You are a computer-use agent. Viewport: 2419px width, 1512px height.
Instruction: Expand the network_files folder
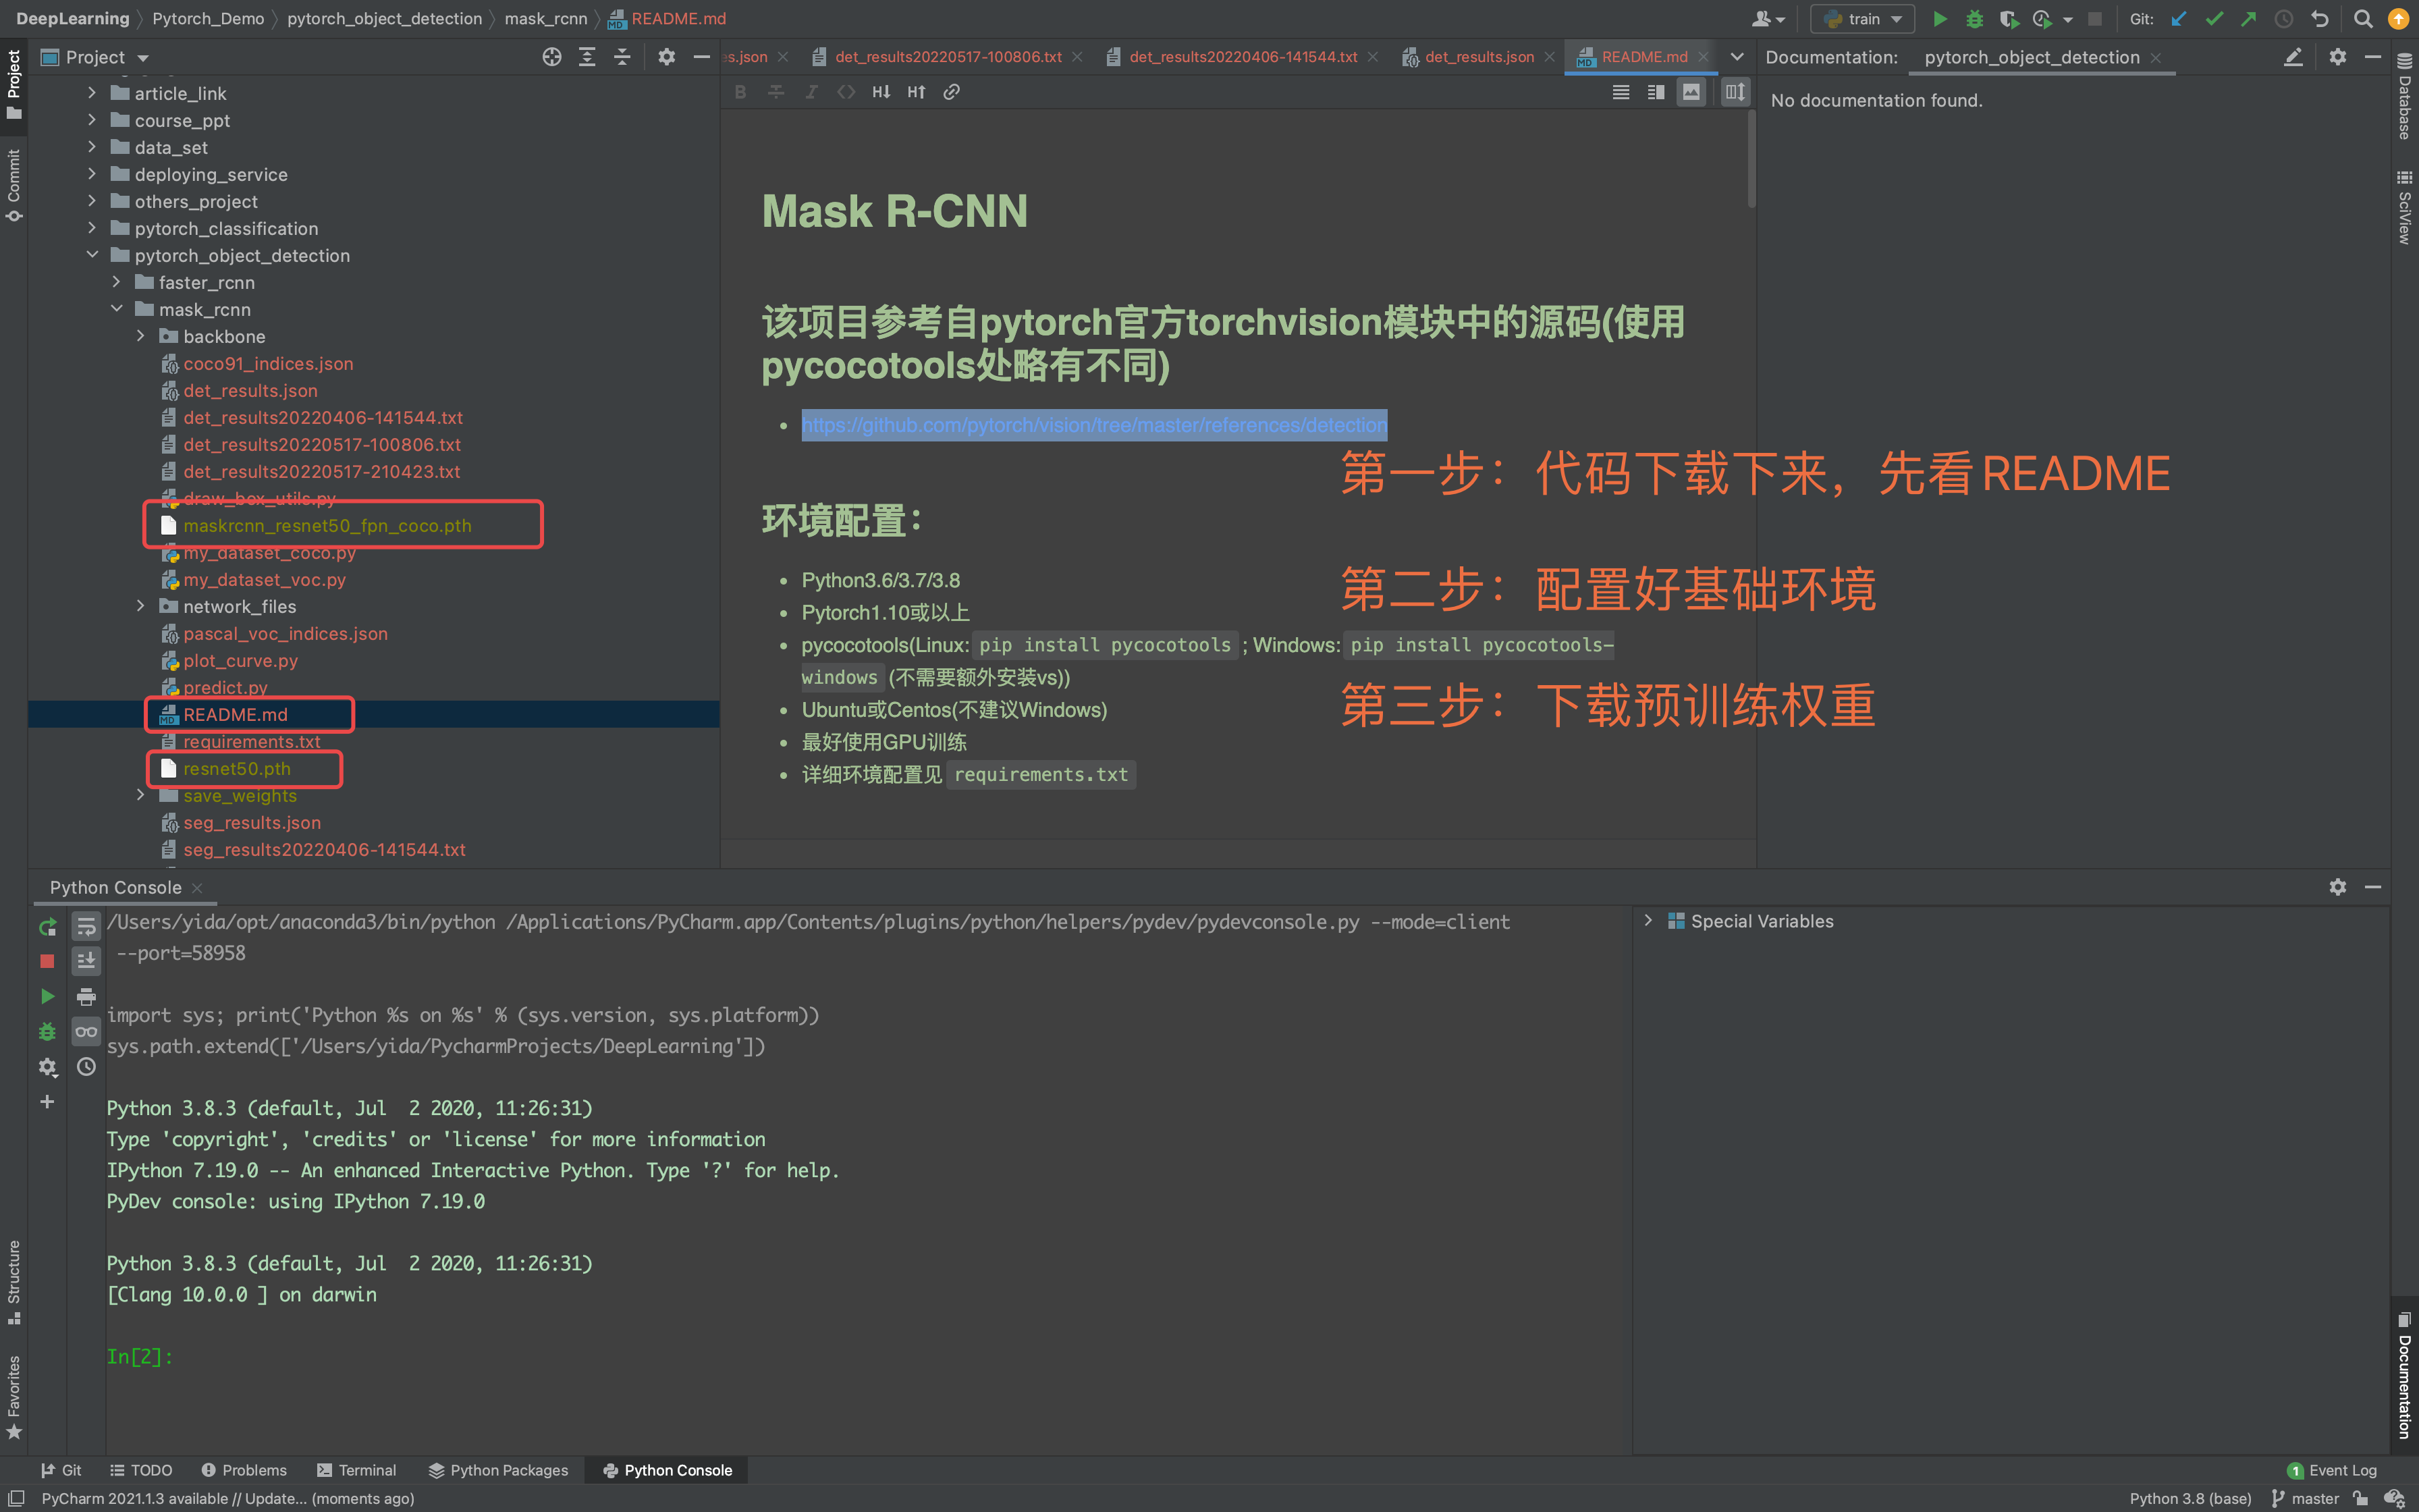click(x=140, y=606)
